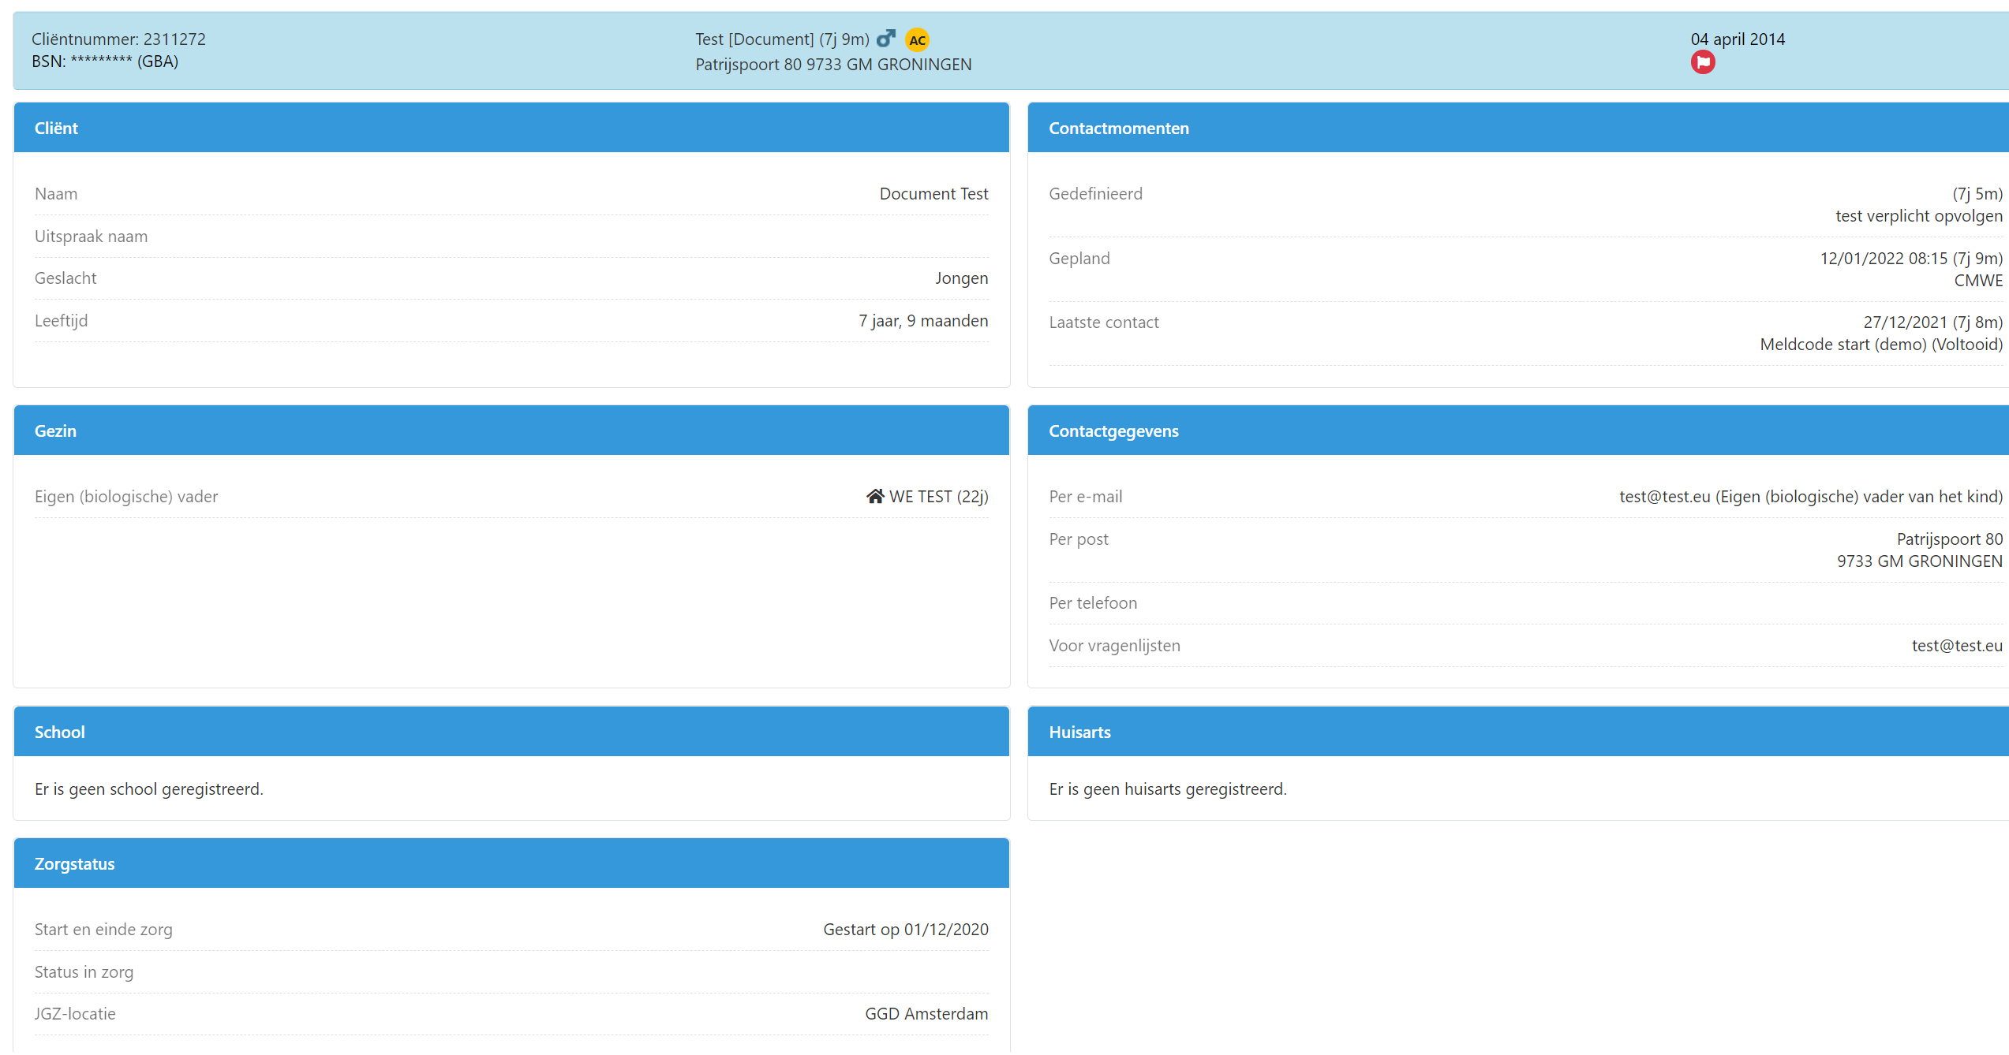Click the test verplicht opvolgen entry
Screen dimensions: 2009x1055
(x=1917, y=216)
